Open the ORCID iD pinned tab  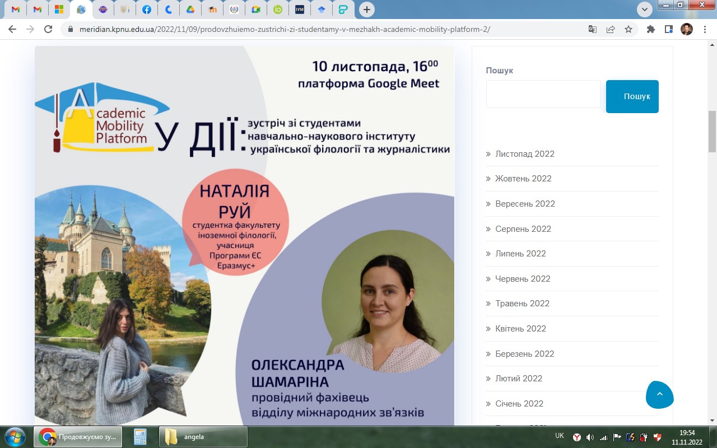click(x=277, y=9)
